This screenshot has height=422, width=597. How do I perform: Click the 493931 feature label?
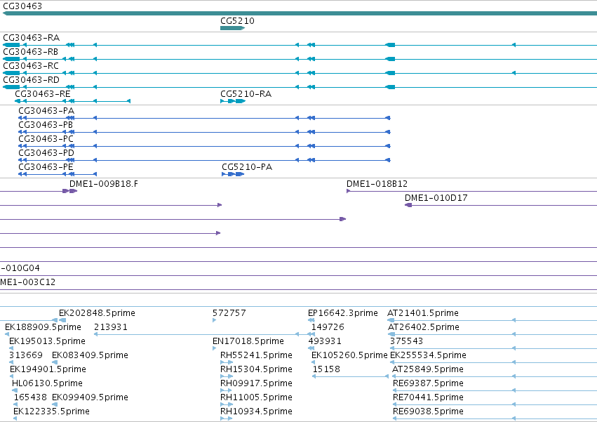tap(325, 341)
